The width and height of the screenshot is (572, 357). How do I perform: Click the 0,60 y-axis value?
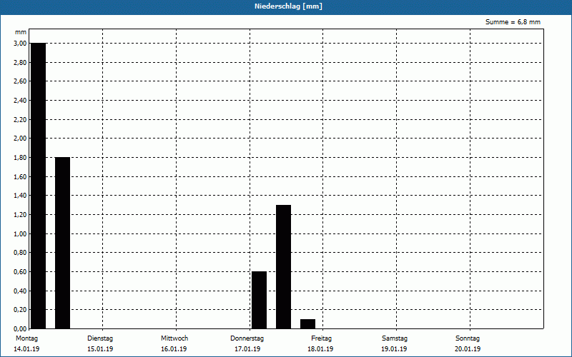pos(20,272)
